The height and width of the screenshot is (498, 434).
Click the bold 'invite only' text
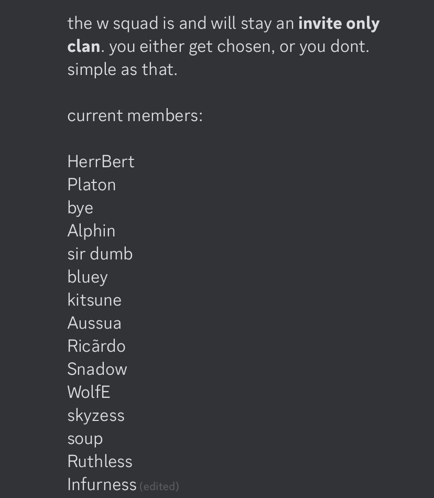[339, 24]
